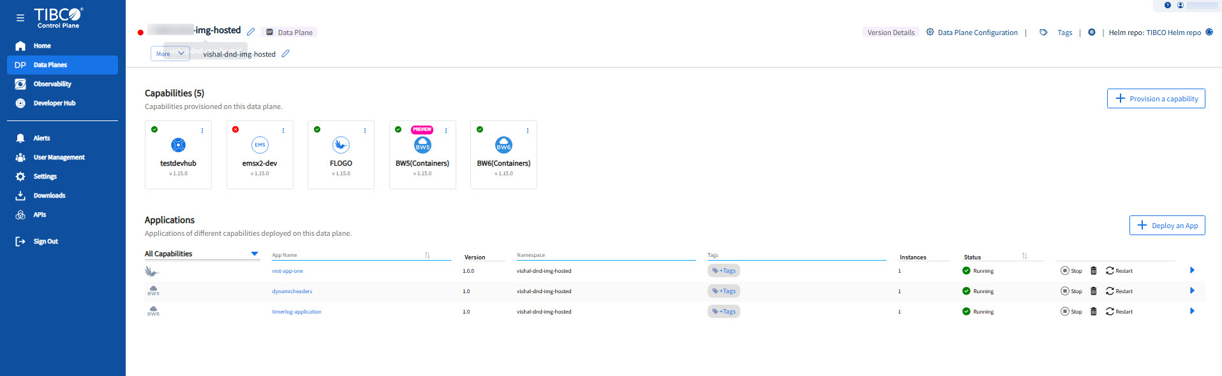The height and width of the screenshot is (376, 1222).
Task: Open the help question mark icon
Action: tap(1168, 5)
